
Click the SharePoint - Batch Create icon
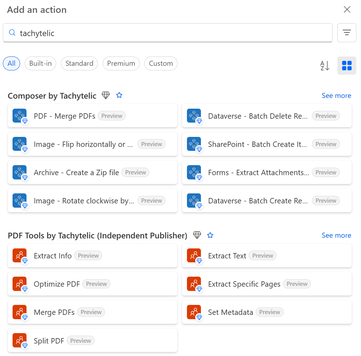194,144
